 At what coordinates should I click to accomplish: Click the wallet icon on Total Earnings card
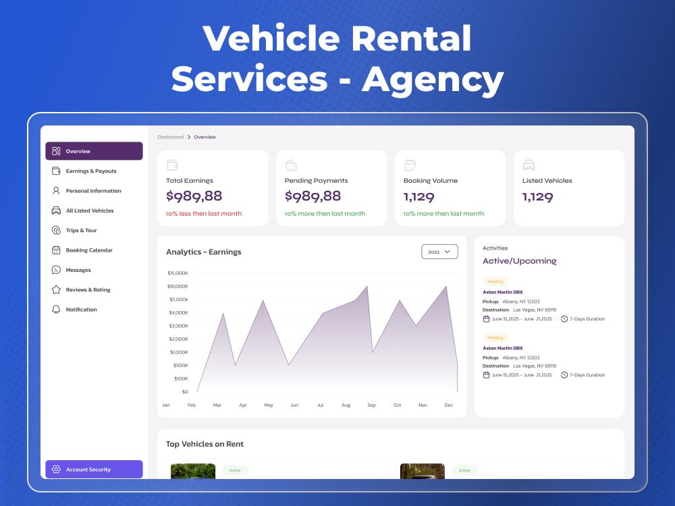pyautogui.click(x=172, y=165)
